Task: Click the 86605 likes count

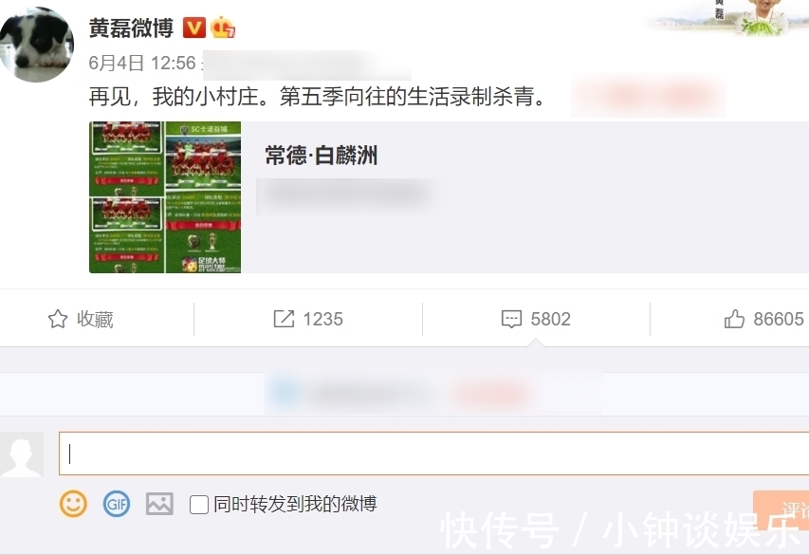Action: tap(779, 319)
